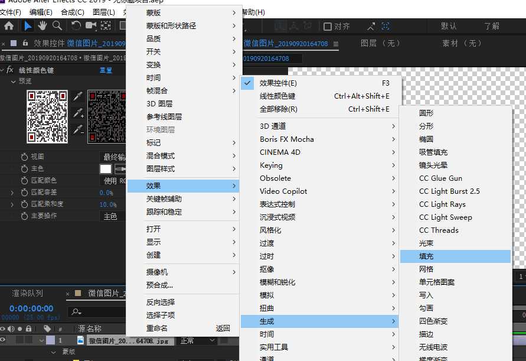Open the 文件(F) menu

pos(11,12)
